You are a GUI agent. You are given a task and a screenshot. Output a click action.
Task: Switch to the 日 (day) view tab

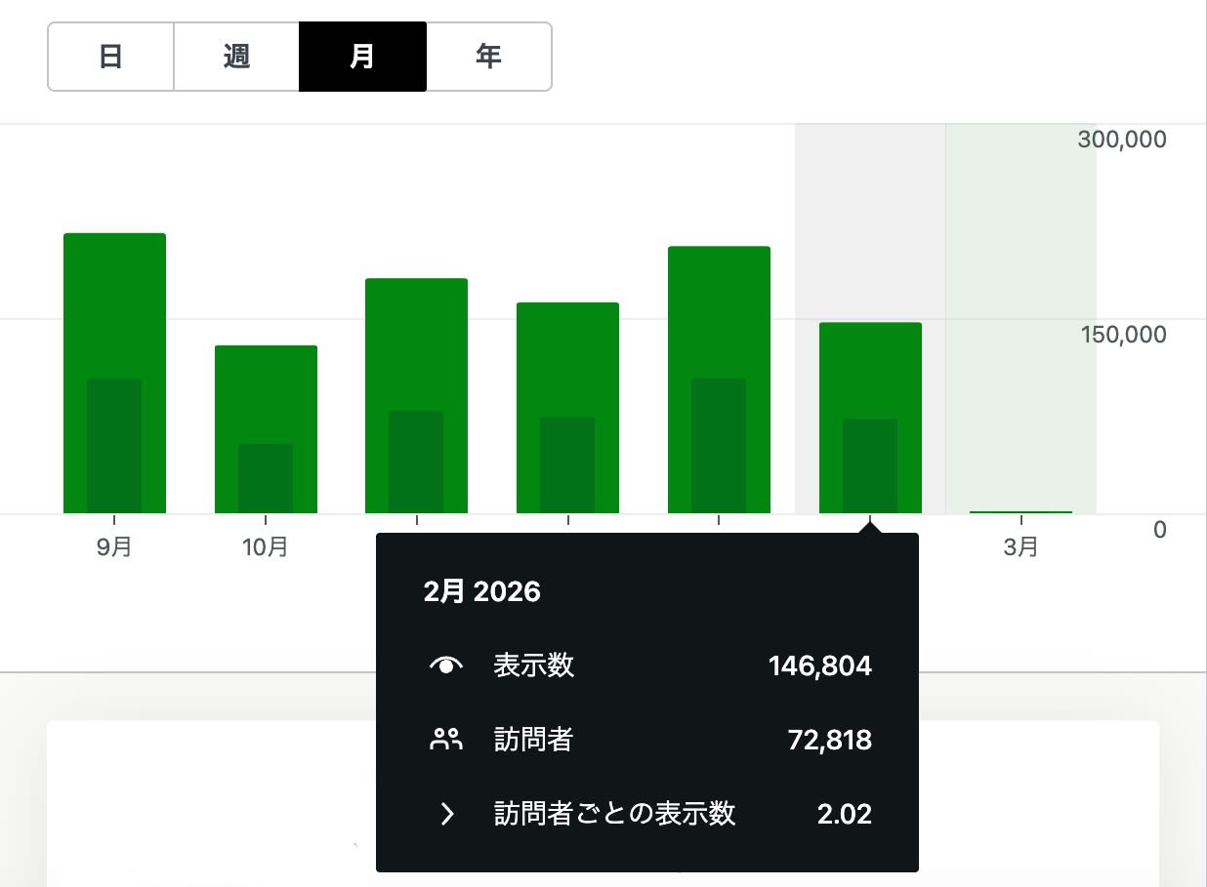point(110,57)
